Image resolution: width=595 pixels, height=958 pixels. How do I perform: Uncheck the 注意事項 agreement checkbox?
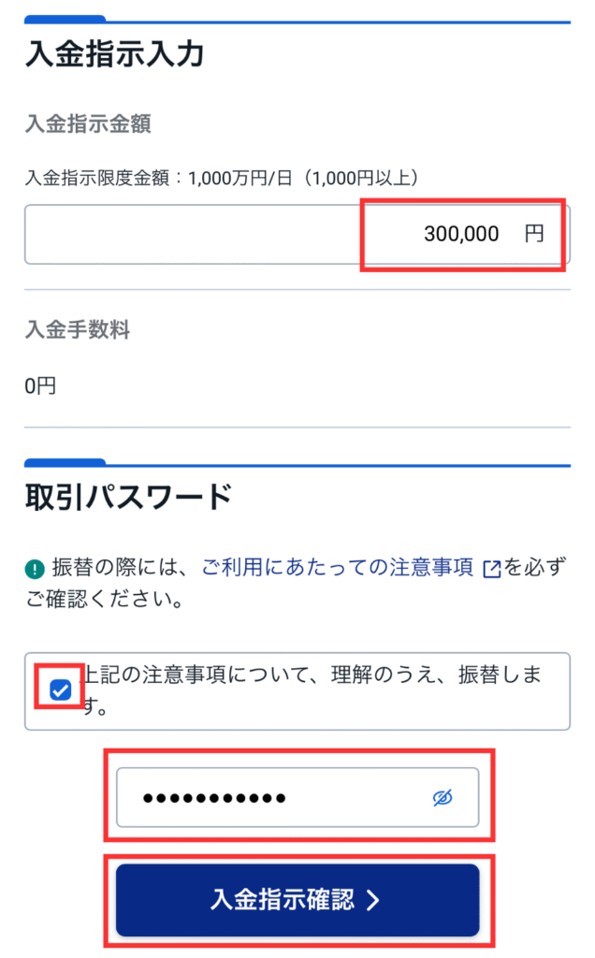pyautogui.click(x=60, y=691)
